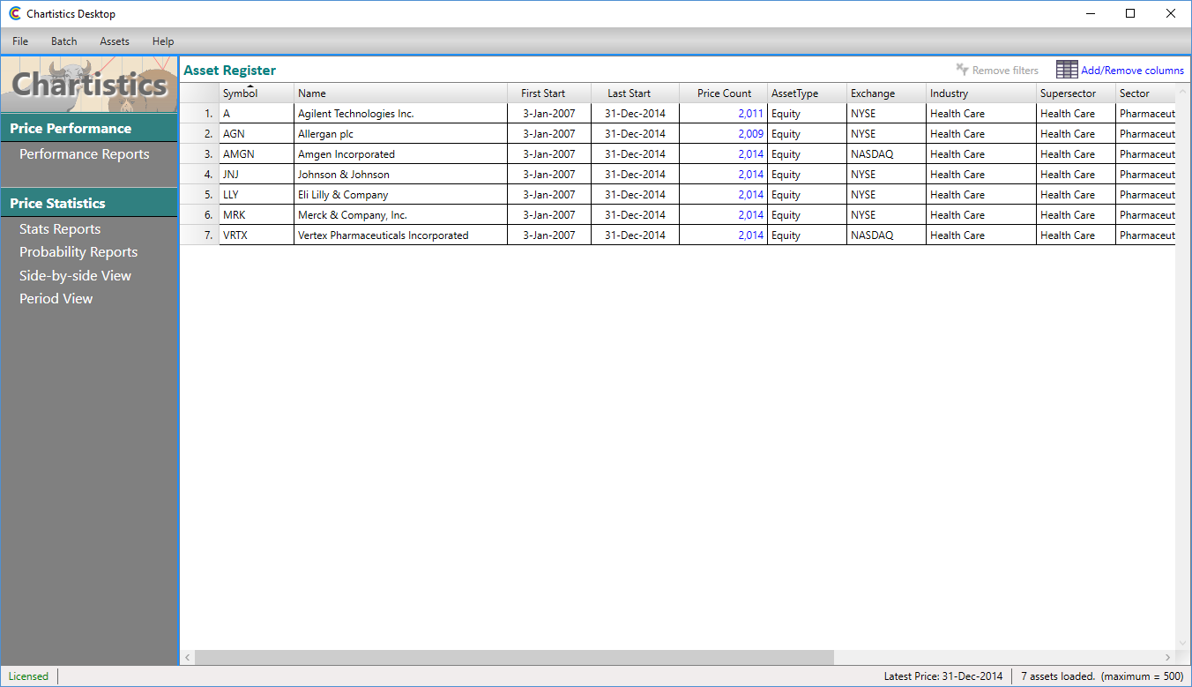The image size is (1192, 687).
Task: Click the Vertex Pharmaceuticals Incorporated cell
Action: [401, 235]
